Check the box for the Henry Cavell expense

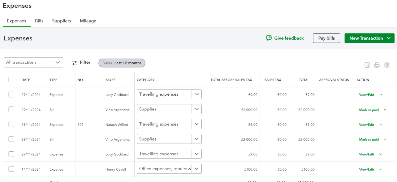[x=11, y=169]
